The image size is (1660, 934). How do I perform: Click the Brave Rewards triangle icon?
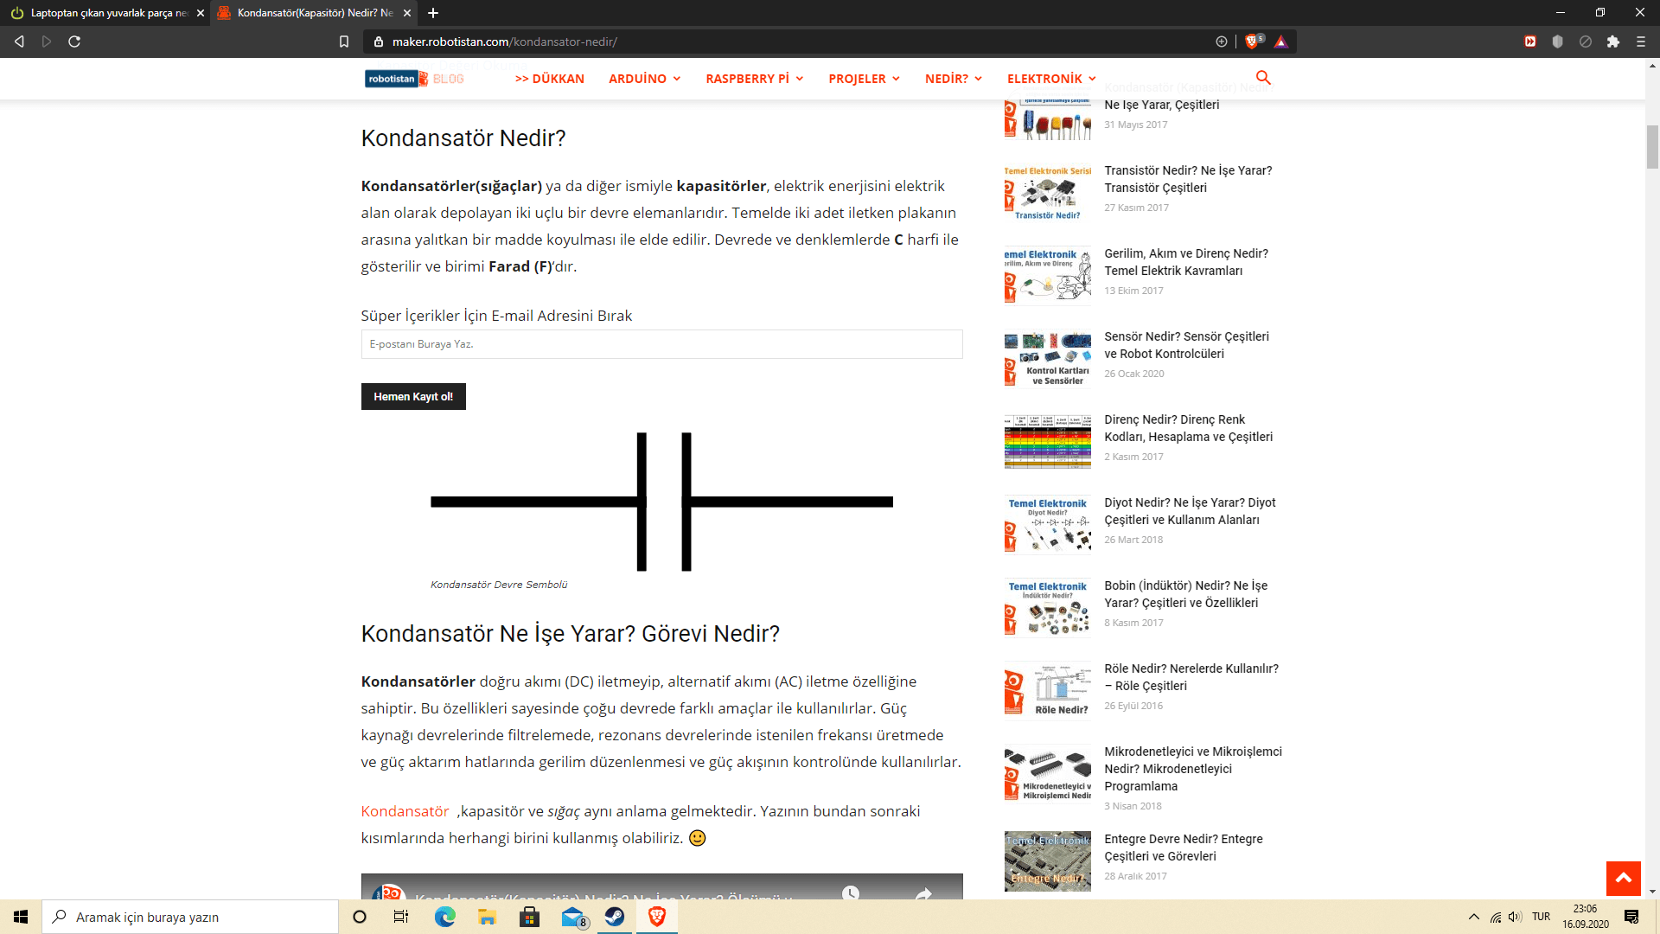(x=1280, y=42)
